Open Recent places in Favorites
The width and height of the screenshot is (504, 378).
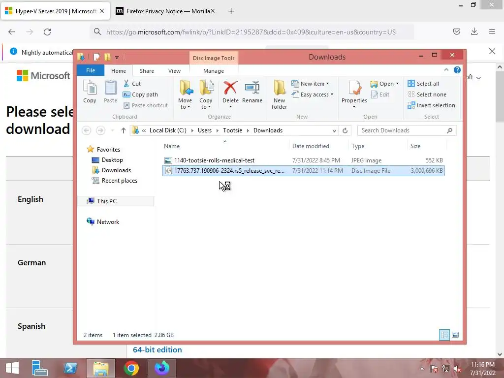tap(119, 181)
